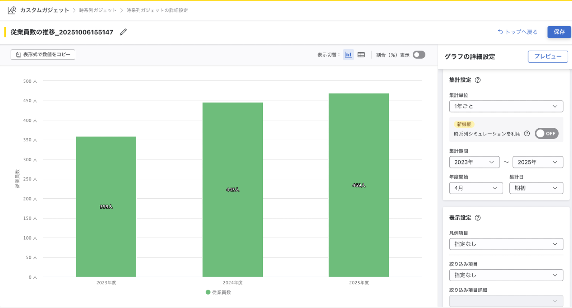Open help icon next to 表示設定
Image resolution: width=572 pixels, height=308 pixels.
(x=478, y=218)
